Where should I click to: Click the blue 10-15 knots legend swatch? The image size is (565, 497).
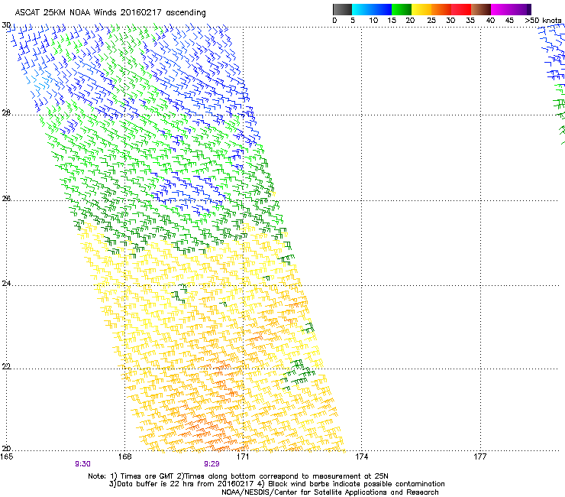tap(382, 9)
